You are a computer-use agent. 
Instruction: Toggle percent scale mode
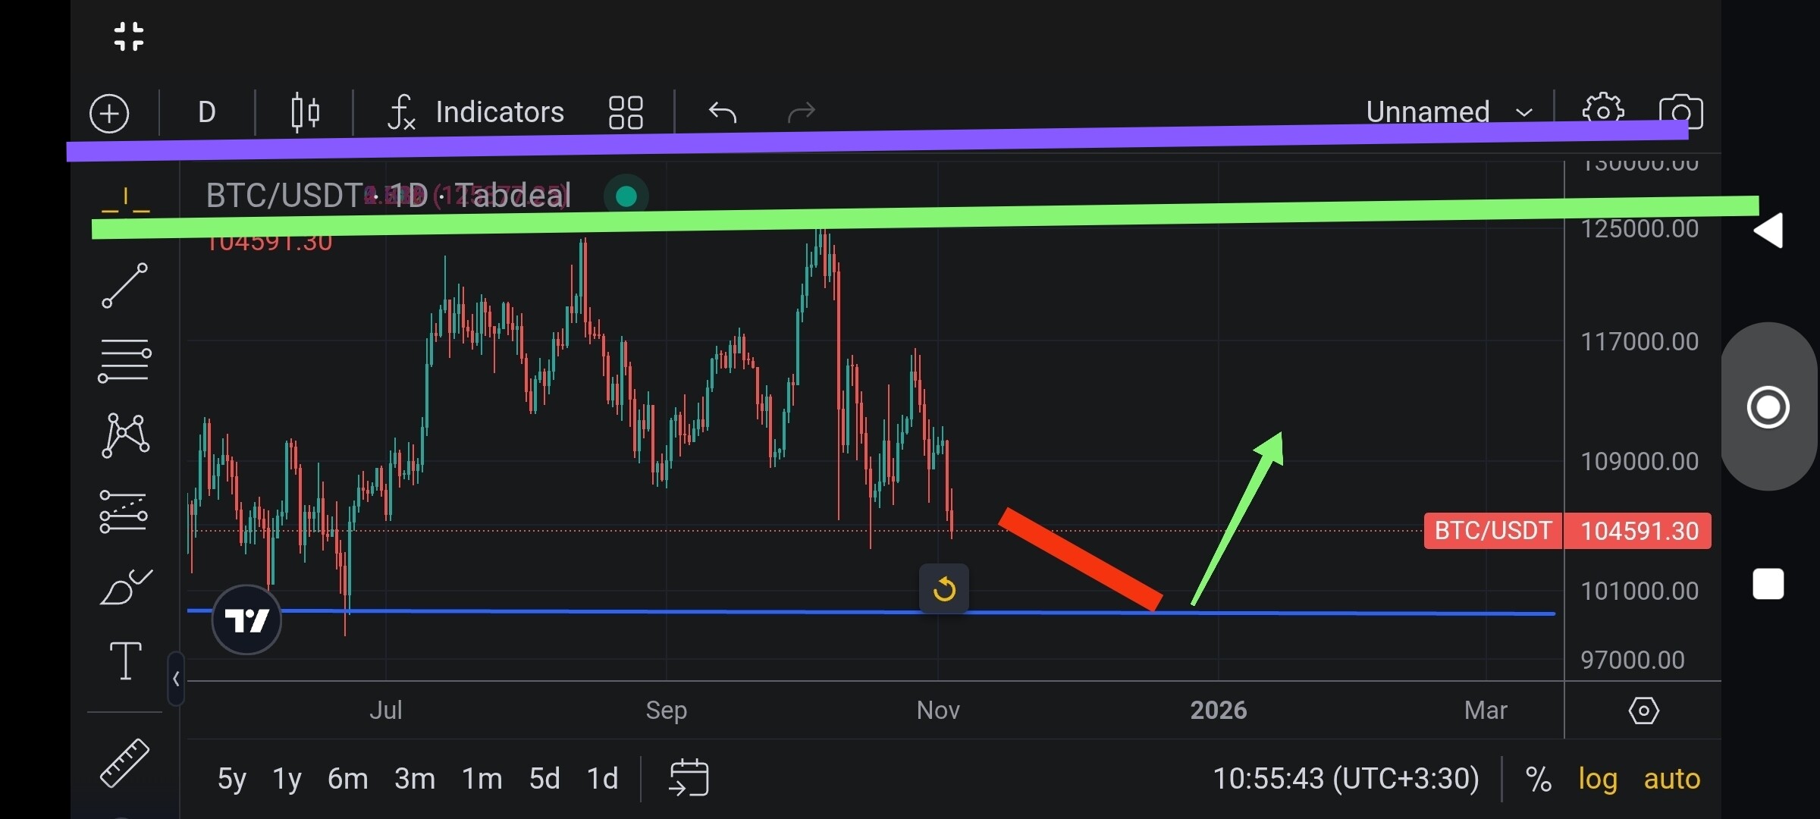(1538, 779)
